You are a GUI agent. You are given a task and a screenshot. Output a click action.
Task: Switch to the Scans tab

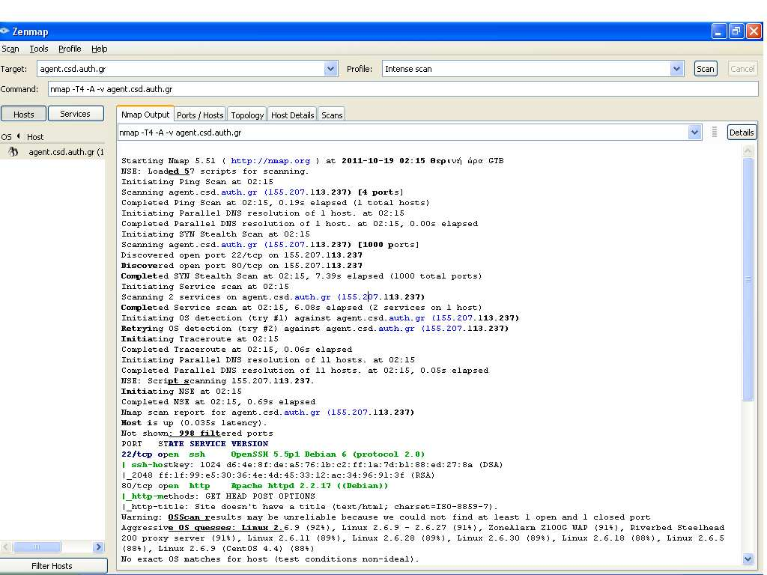(x=332, y=115)
